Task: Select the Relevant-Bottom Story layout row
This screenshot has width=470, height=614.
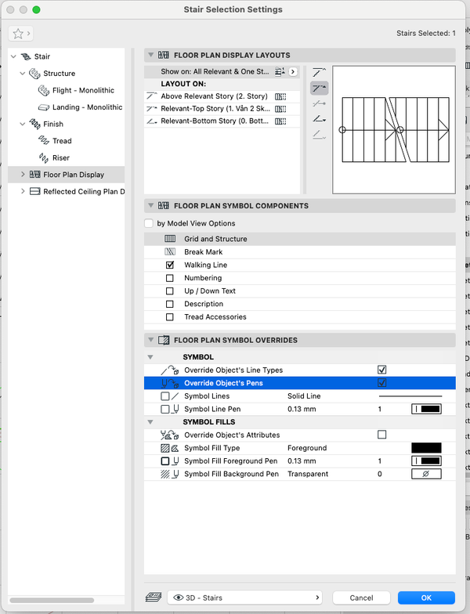Action: pos(222,121)
